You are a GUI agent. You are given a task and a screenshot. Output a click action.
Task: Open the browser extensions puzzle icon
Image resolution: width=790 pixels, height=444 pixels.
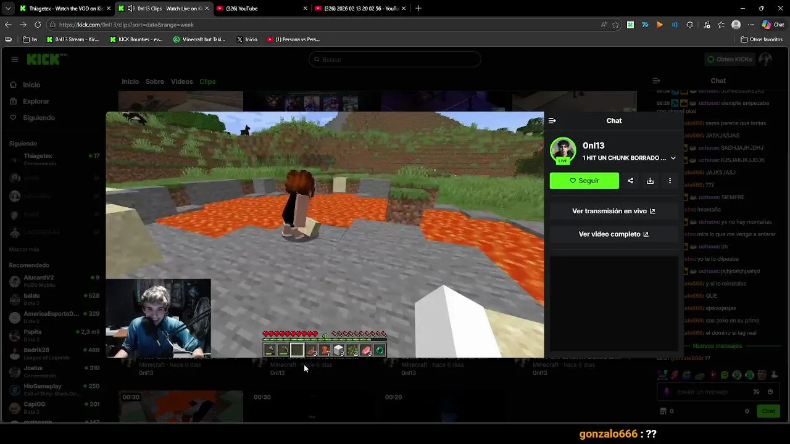689,25
